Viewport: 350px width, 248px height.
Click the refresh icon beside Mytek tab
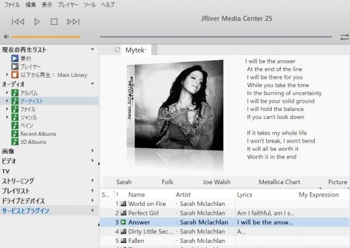coord(117,50)
